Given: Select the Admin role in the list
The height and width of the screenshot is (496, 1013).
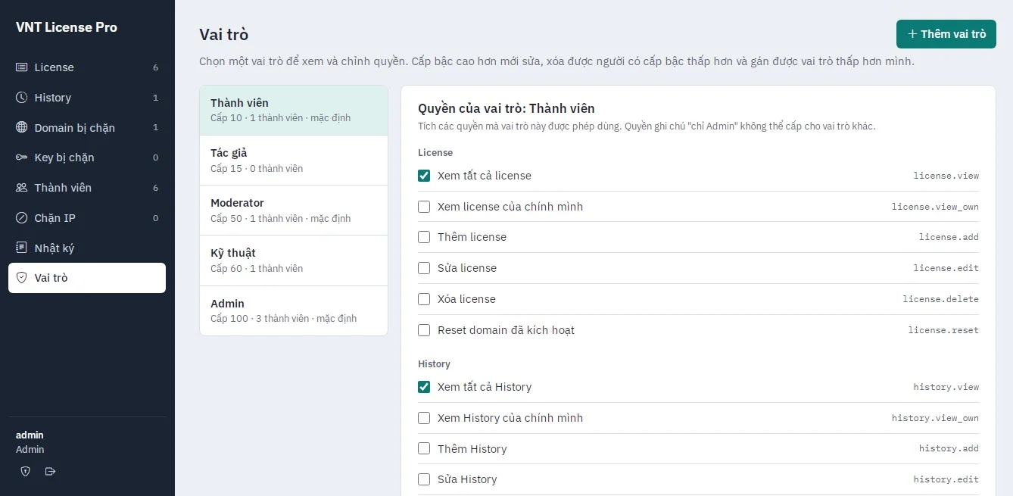Looking at the screenshot, I should (294, 310).
